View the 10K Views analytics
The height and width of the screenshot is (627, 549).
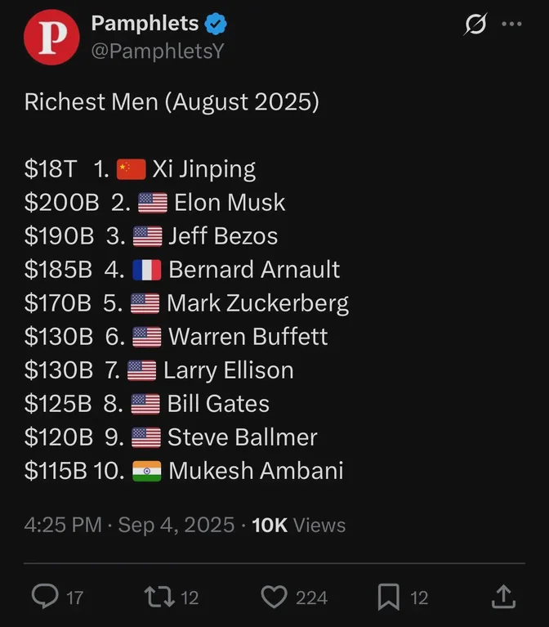point(299,525)
